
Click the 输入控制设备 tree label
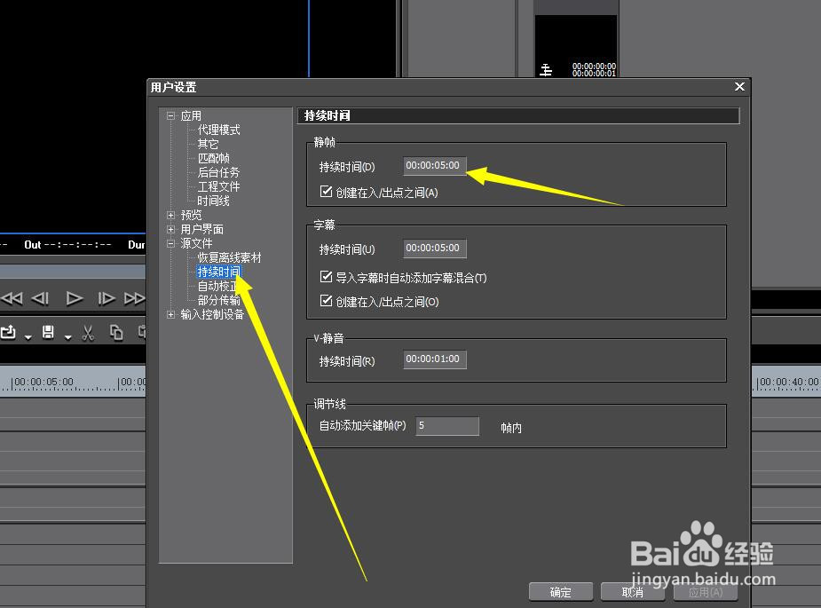point(212,315)
